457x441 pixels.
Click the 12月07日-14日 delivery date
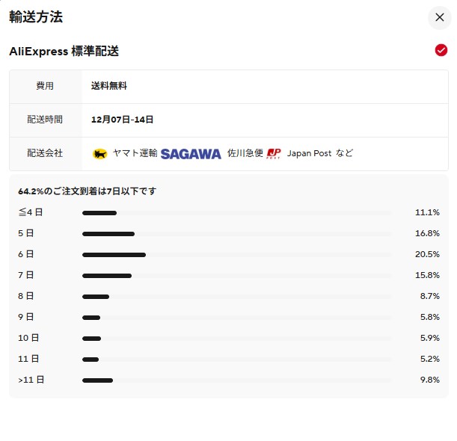coord(122,120)
